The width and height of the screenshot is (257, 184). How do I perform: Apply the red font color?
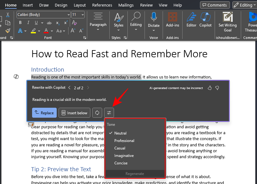pos(46,31)
